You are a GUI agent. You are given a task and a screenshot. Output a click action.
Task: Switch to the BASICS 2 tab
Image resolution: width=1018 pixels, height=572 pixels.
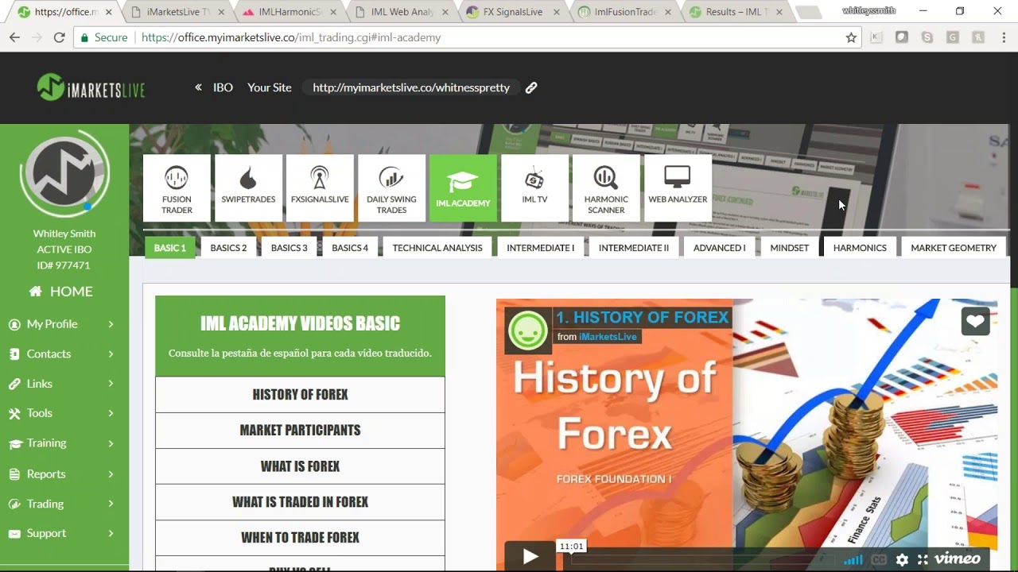pos(228,248)
